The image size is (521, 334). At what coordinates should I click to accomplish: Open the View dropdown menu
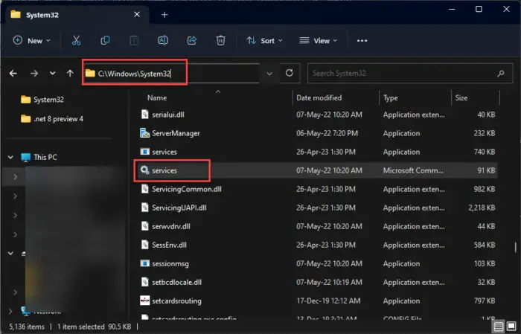point(319,40)
